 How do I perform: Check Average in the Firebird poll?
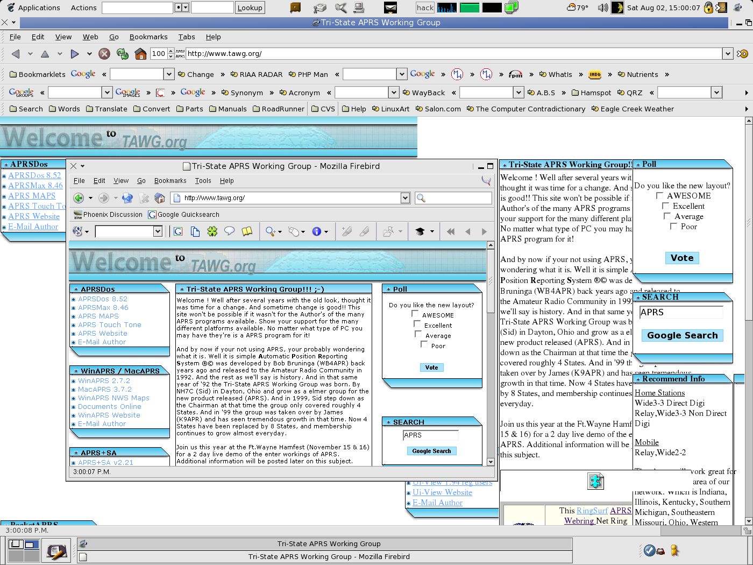[418, 334]
